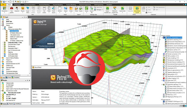This screenshot has height=108, width=187.
Task: Toggle Well correlation checkbox
Action: tap(166, 56)
